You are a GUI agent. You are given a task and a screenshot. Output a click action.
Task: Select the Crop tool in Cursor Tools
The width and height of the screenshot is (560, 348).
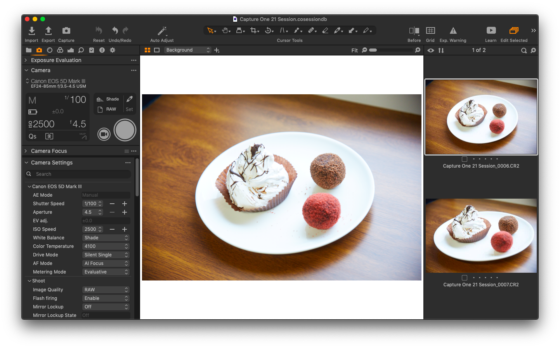[255, 30]
